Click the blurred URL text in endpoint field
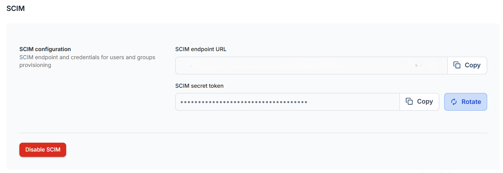The height and width of the screenshot is (173, 503). 299,66
